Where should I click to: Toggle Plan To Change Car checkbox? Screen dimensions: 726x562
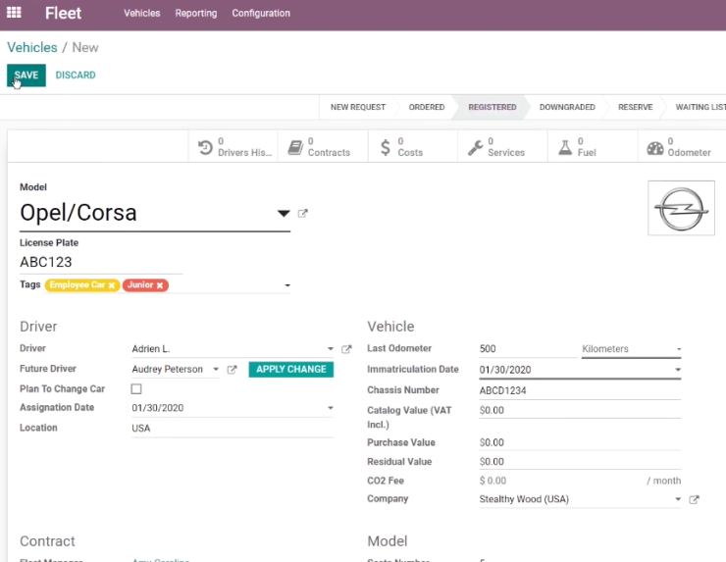pos(136,388)
